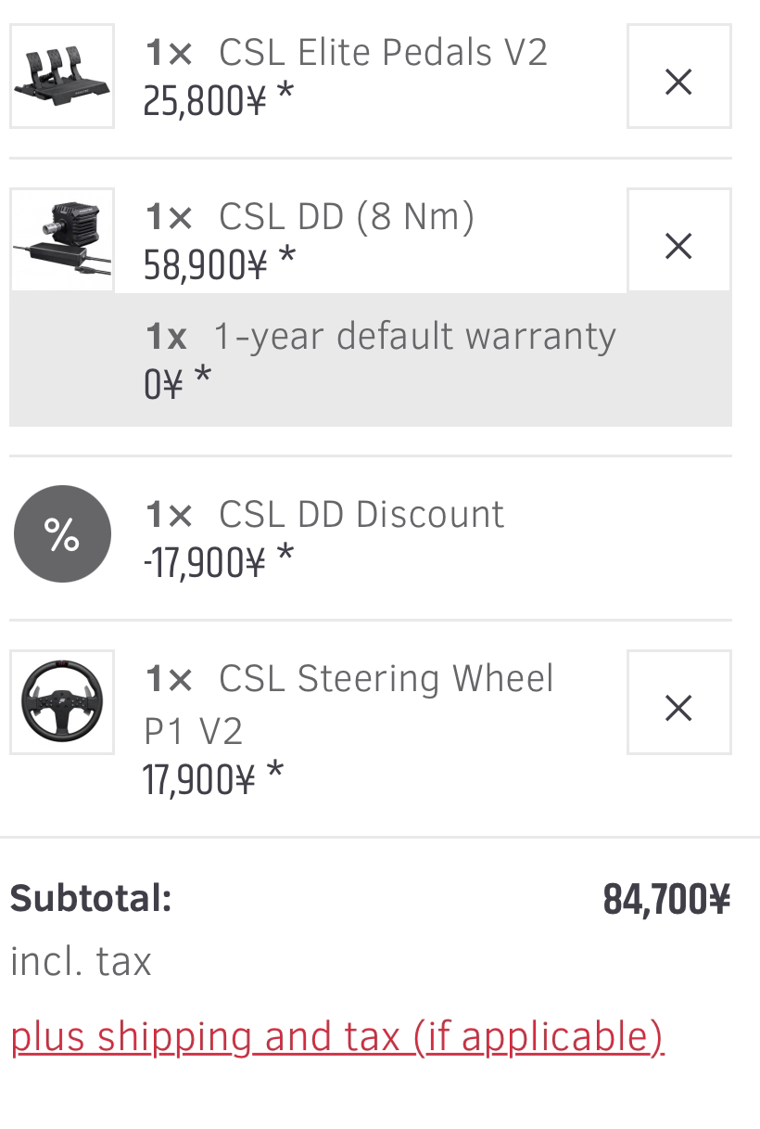760x1129 pixels.
Task: Click the 0¥ warranty price
Action: (x=163, y=383)
